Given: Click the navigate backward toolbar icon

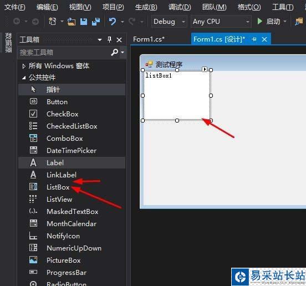Looking at the screenshot, I should coord(17,21).
